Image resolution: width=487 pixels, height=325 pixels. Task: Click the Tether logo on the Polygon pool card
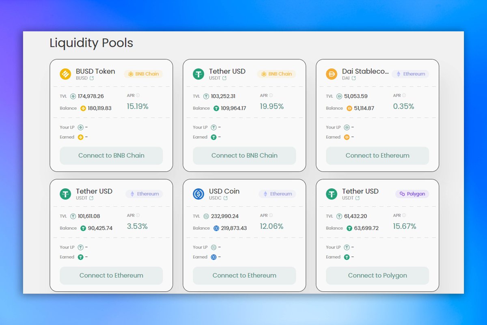(331, 194)
